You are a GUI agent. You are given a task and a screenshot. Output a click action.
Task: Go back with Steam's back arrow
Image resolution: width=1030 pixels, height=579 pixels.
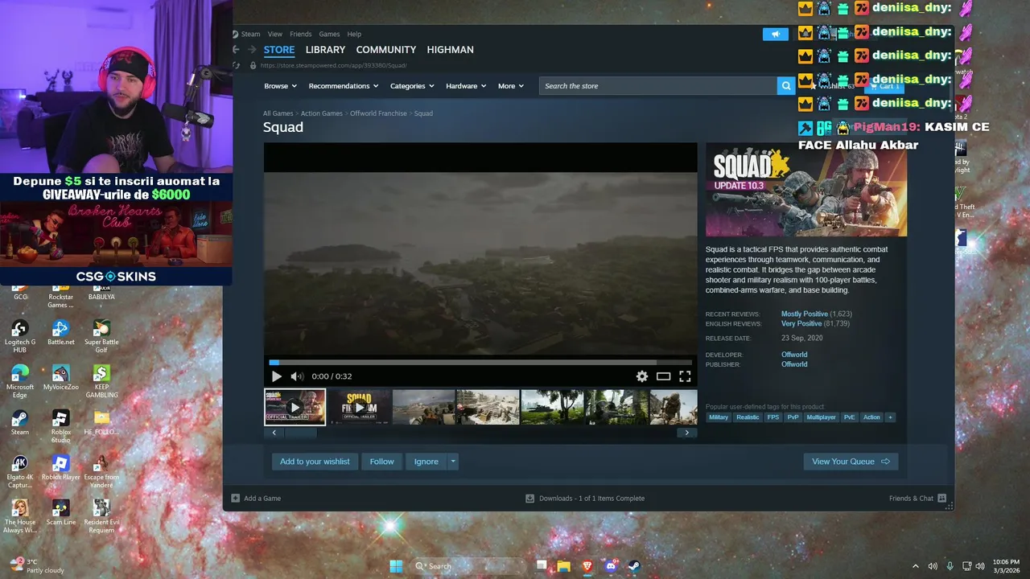pyautogui.click(x=237, y=50)
